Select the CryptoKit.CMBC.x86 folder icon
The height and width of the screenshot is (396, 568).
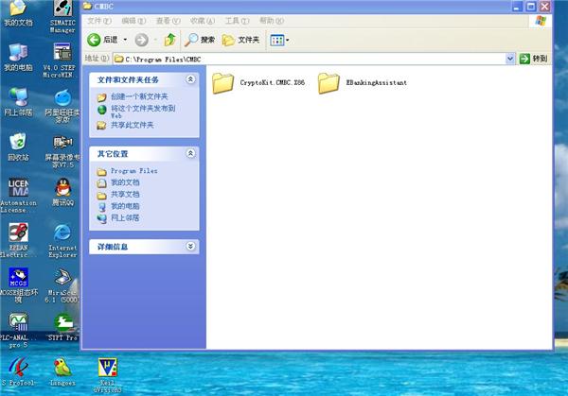click(222, 83)
